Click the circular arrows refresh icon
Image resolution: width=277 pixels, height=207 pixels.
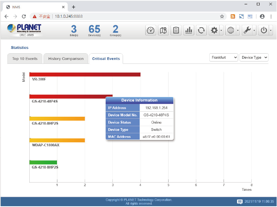[x=201, y=30]
